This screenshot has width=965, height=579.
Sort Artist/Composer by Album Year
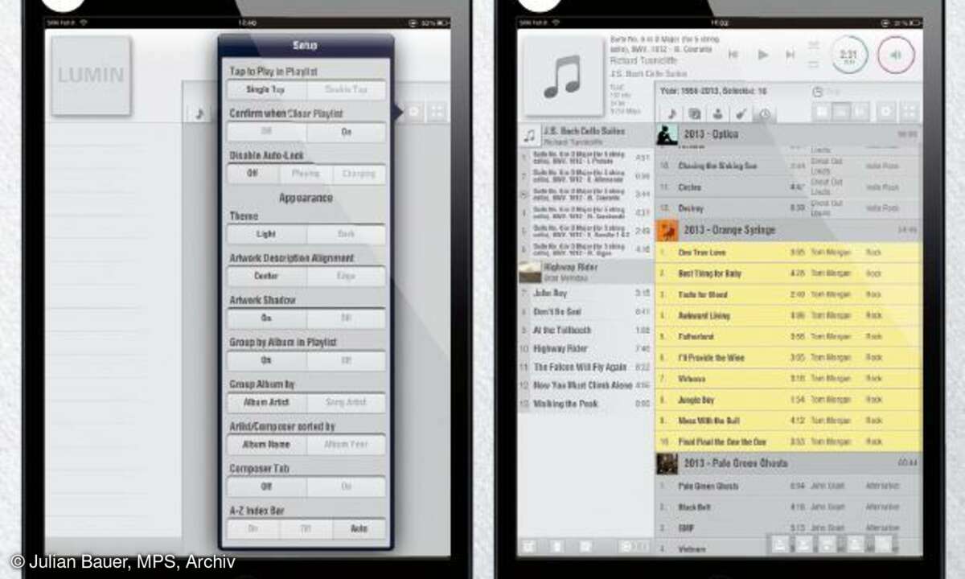click(346, 444)
